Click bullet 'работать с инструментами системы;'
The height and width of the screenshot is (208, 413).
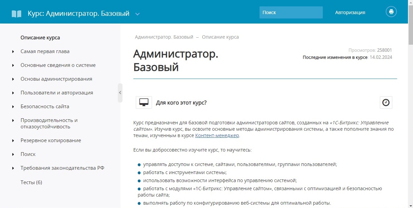point(184,172)
